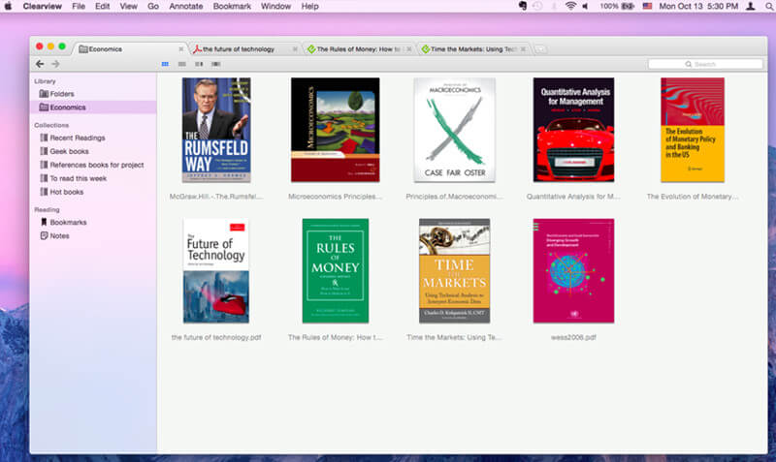Open the Edit menu
The width and height of the screenshot is (776, 462).
(103, 7)
